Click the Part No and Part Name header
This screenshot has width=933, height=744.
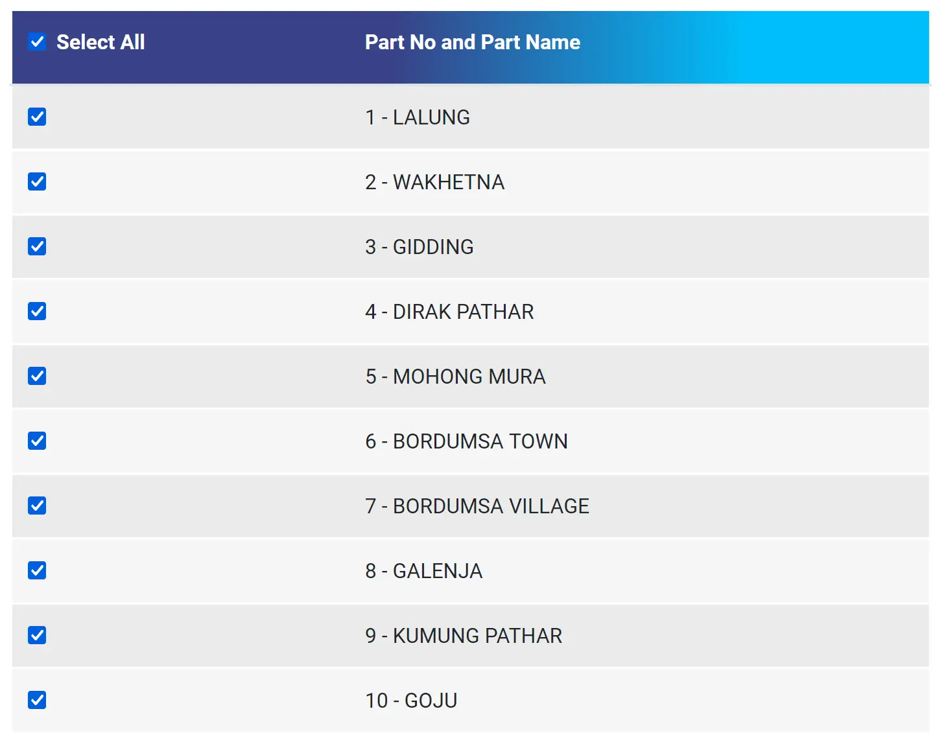[472, 41]
